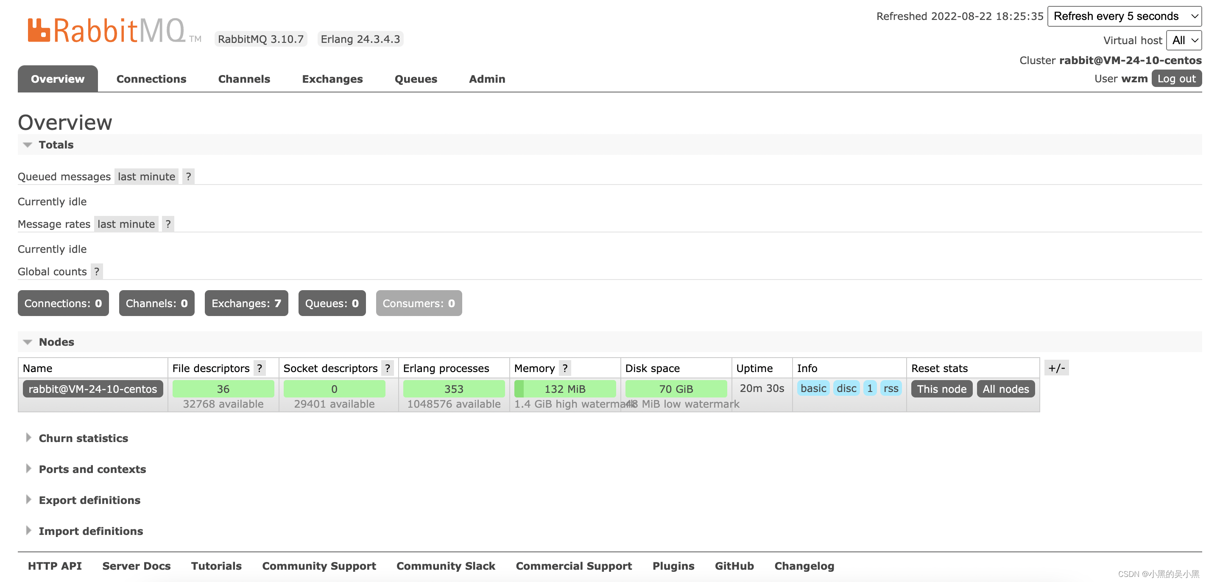
Task: Expand the Churn statistics section
Action: pyautogui.click(x=83, y=437)
